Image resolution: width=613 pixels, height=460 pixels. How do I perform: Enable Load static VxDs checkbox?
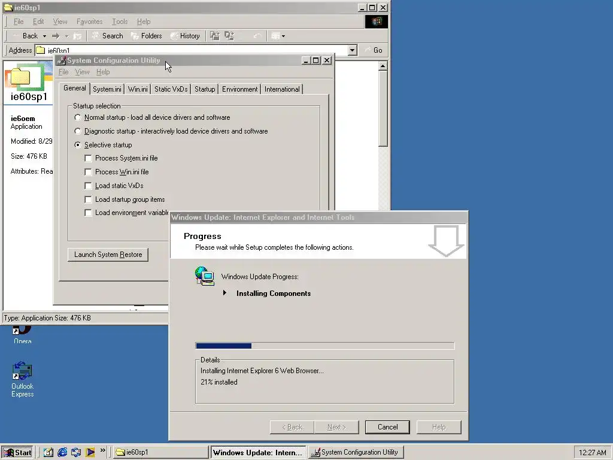(89, 186)
